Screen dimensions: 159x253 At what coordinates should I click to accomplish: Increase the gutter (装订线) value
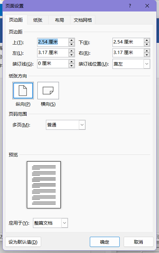pyautogui.click(x=71, y=62)
